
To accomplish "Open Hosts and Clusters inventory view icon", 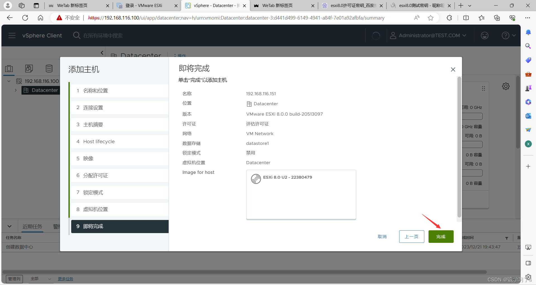I will (9, 68).
